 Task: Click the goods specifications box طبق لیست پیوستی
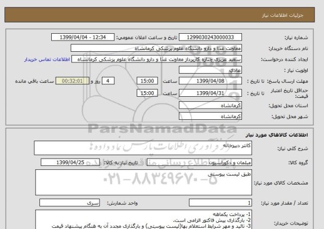pyautogui.click(x=143, y=182)
